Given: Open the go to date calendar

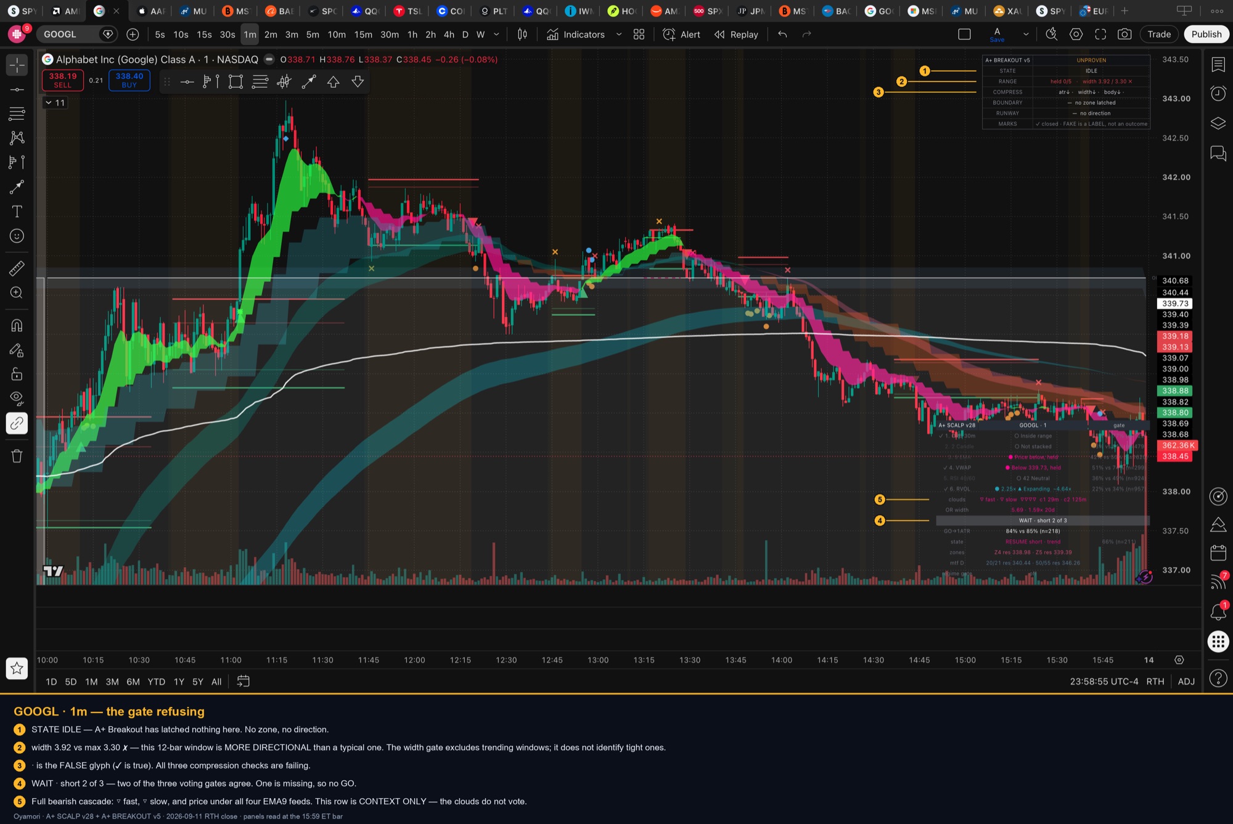Looking at the screenshot, I should coord(244,682).
